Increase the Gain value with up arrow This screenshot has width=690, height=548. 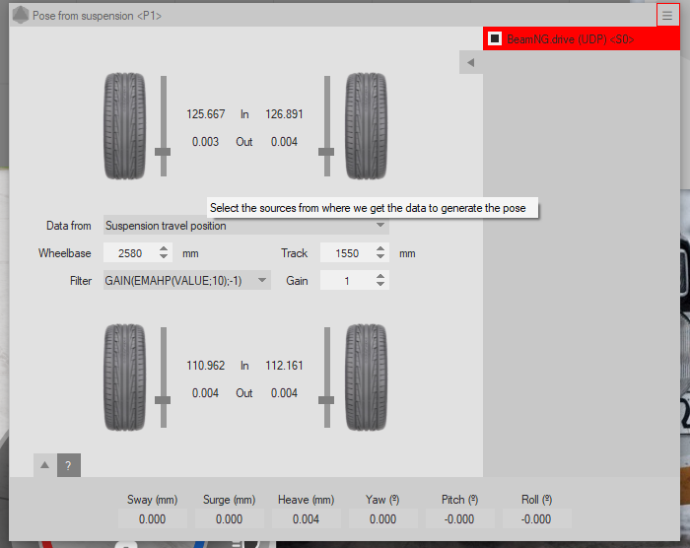(381, 276)
